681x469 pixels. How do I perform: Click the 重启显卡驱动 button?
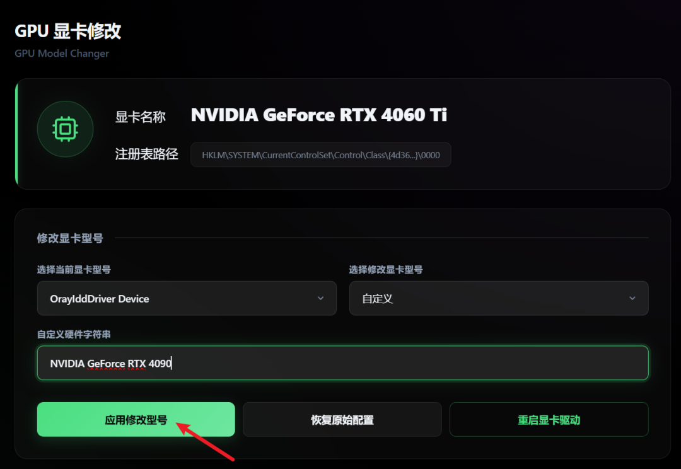[549, 419]
